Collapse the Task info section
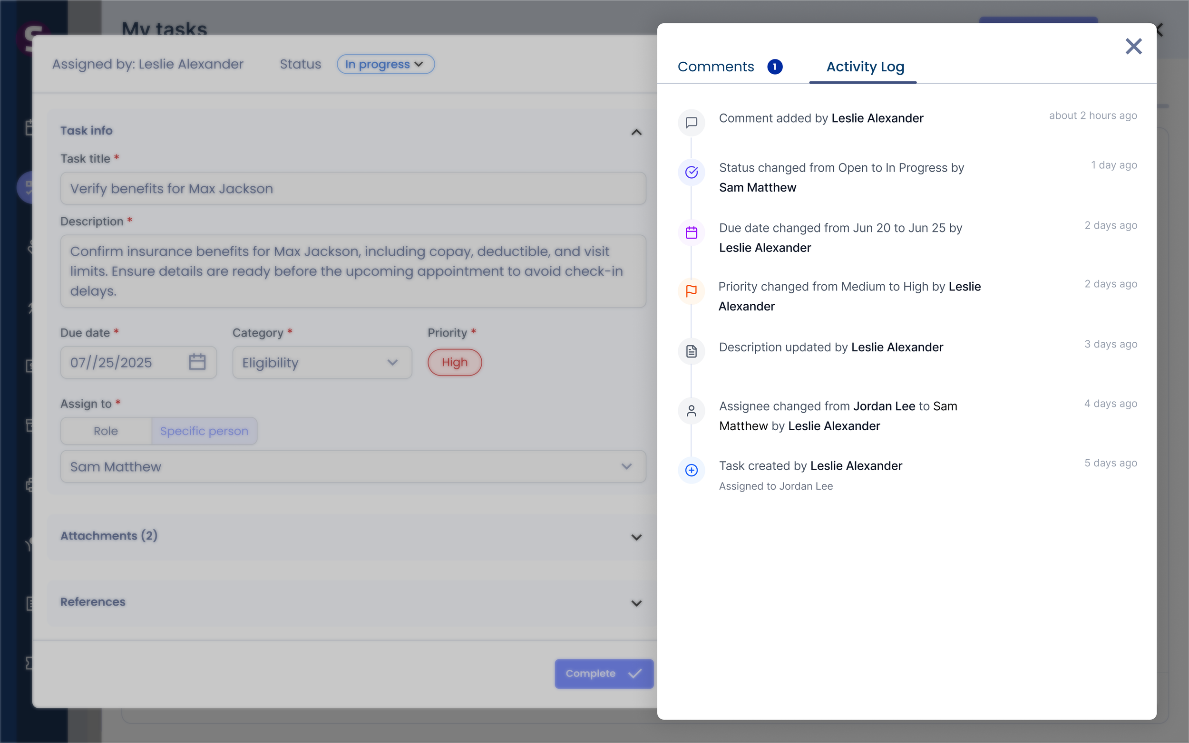Screen dimensions: 1189x743 [636, 132]
